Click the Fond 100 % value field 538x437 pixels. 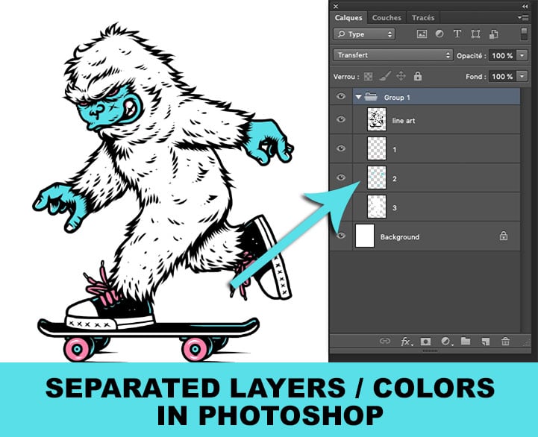click(502, 77)
